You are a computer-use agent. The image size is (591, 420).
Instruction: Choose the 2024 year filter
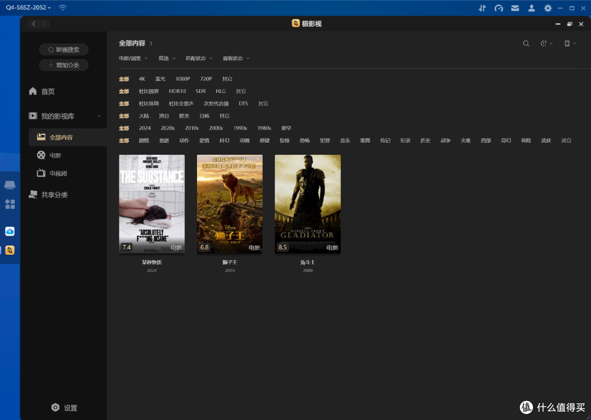(x=144, y=128)
